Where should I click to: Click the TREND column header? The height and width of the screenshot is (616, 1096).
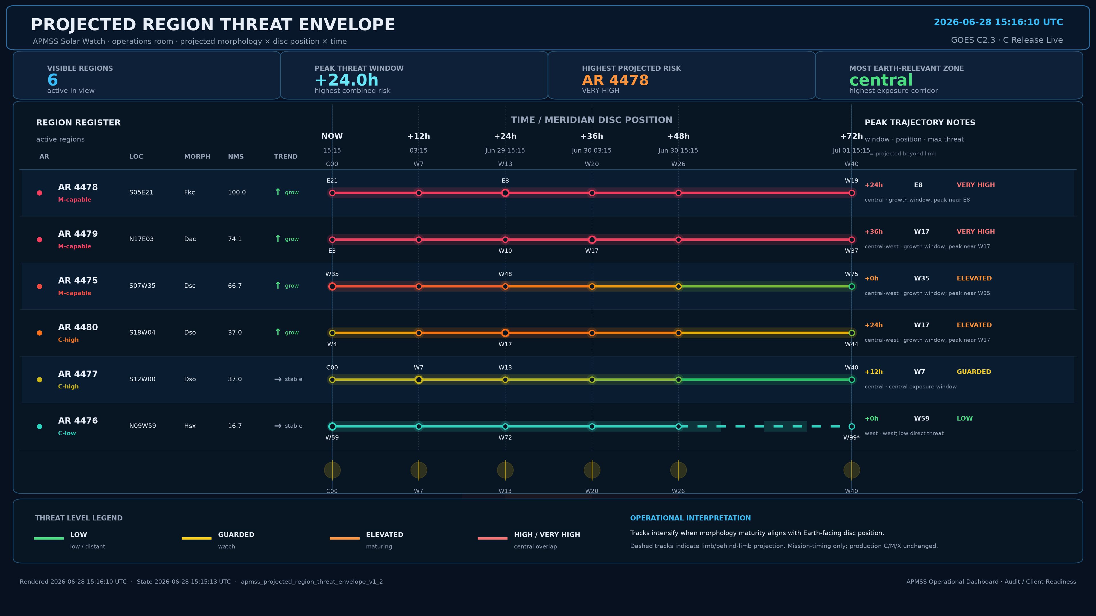[x=285, y=157]
